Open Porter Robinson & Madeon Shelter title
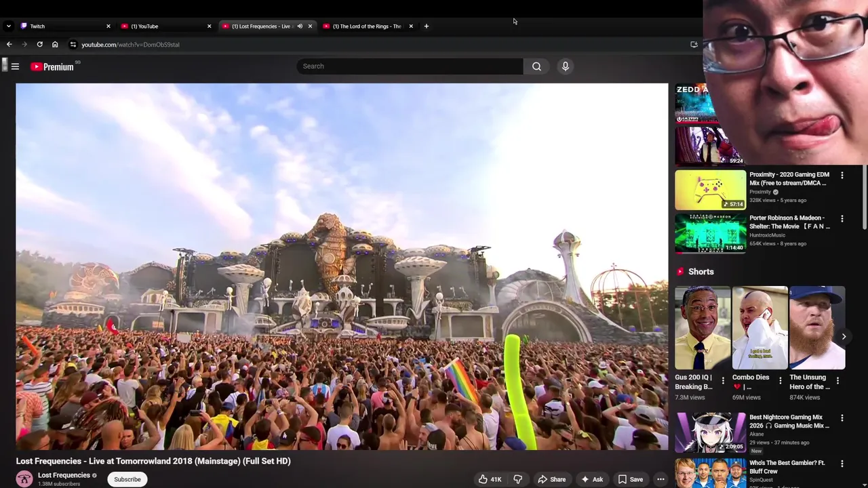 (x=789, y=222)
